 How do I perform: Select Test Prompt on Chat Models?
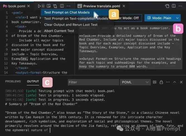pos(75,13)
